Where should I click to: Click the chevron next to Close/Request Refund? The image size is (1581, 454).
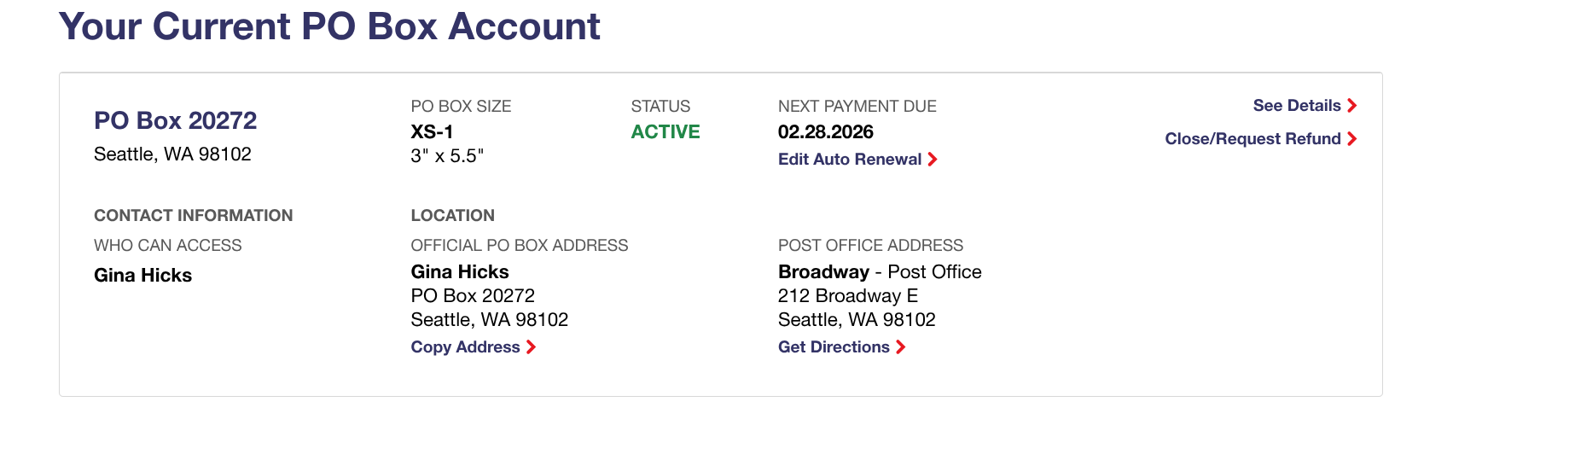tap(1352, 139)
